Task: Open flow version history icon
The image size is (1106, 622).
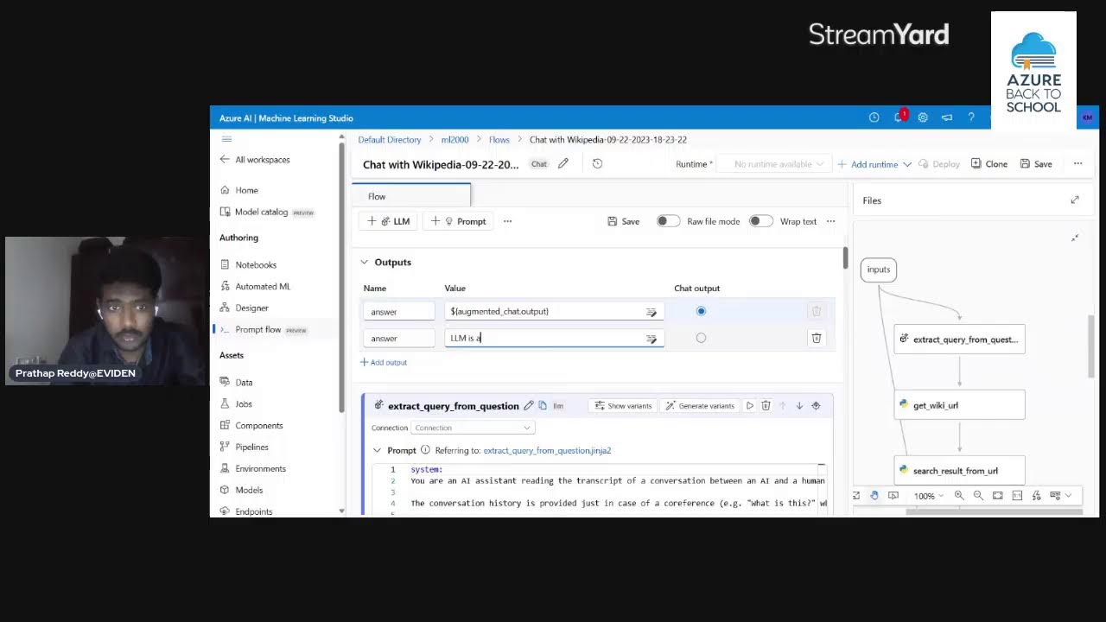Action: (597, 163)
